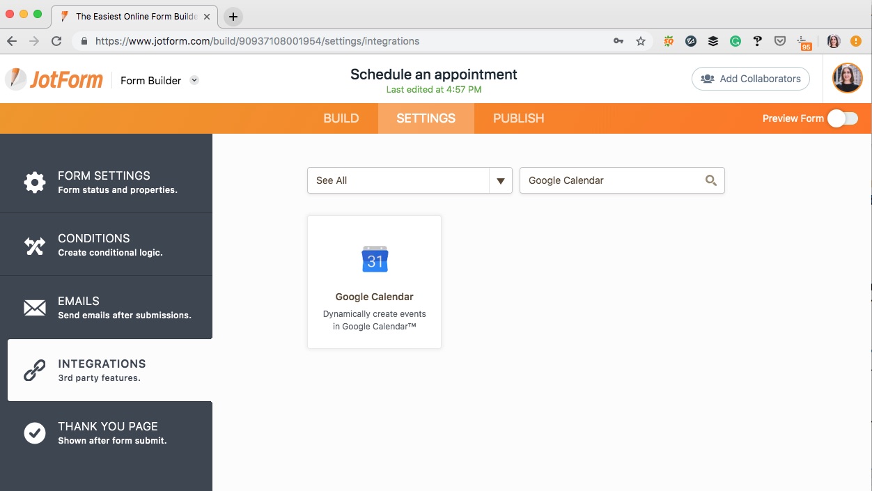Click the browser forward arrow

(34, 41)
